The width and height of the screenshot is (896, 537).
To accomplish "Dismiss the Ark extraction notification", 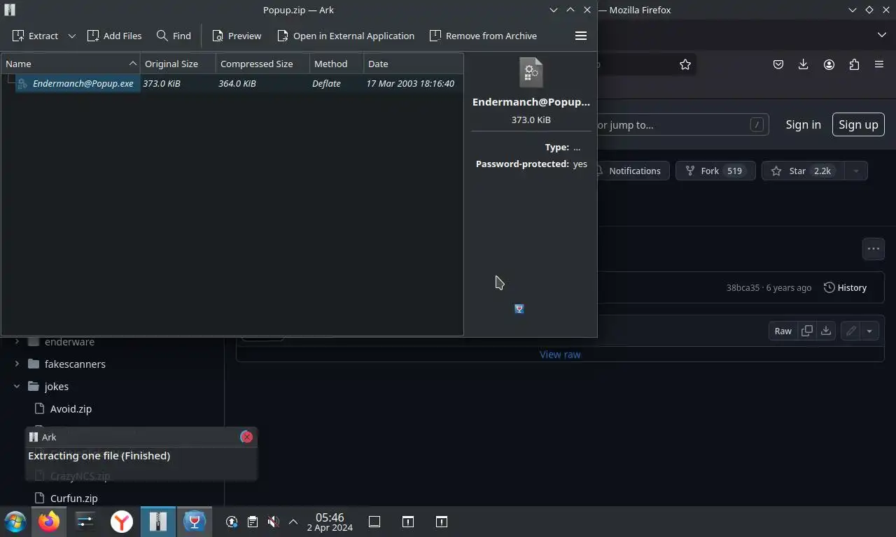I will pos(246,437).
